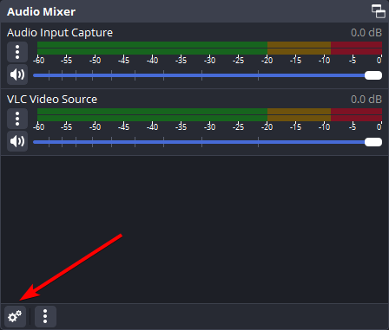The width and height of the screenshot is (389, 330).
Task: Open Advanced Audio Properties gears icon
Action: (x=15, y=317)
